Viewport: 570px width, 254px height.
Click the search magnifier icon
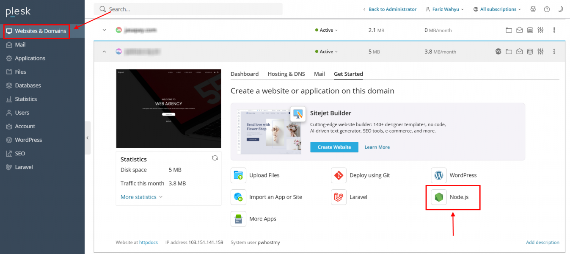coord(102,9)
